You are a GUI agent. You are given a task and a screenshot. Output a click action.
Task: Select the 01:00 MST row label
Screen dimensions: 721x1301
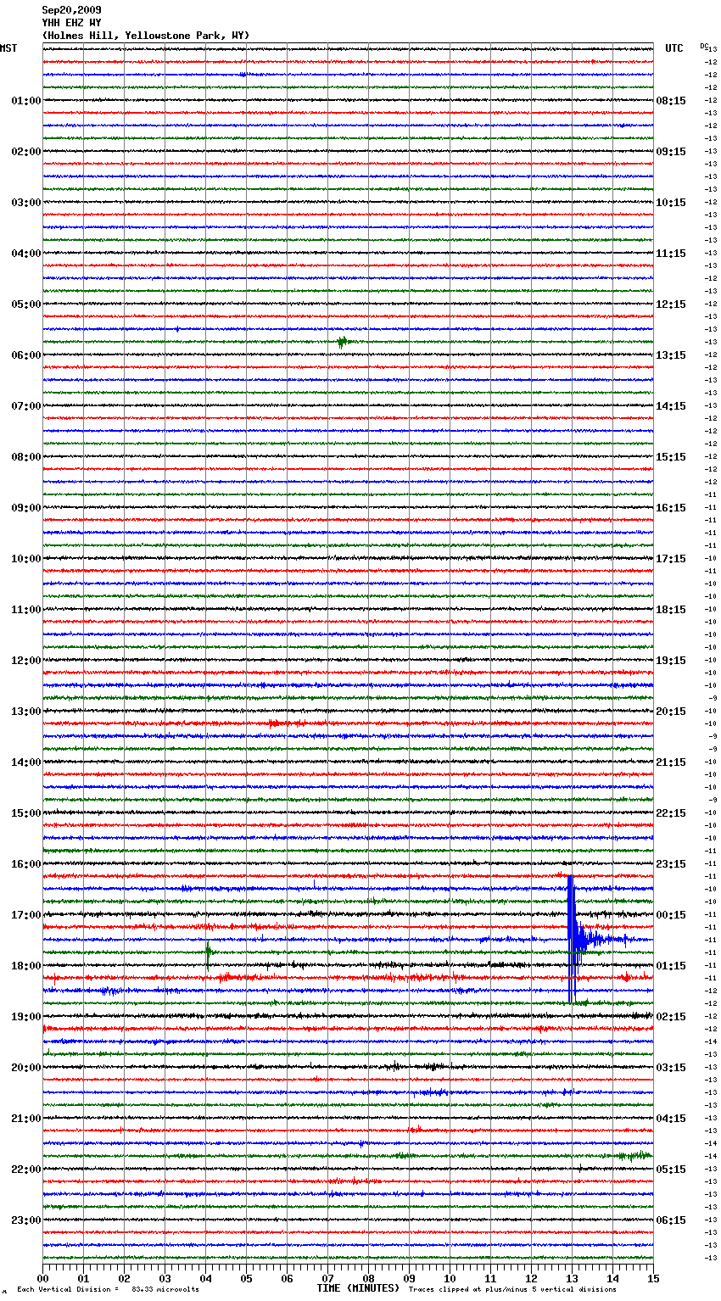click(25, 101)
